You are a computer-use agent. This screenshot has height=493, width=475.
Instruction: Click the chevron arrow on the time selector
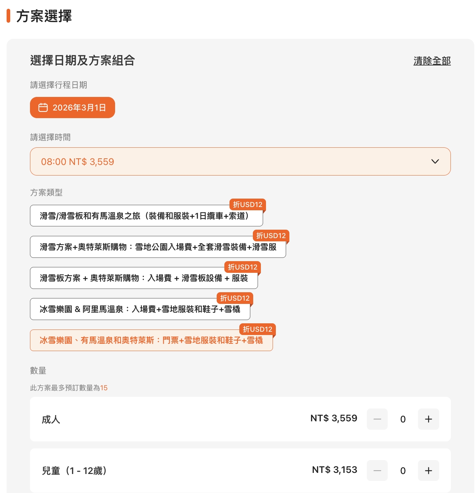[435, 162]
